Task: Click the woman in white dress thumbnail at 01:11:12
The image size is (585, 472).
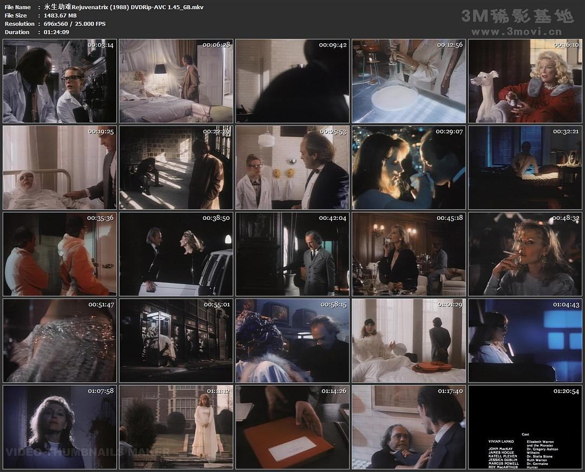Action: [176, 427]
